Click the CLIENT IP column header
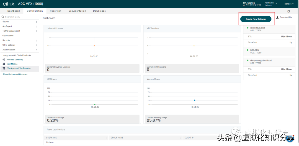The height and width of the screenshot is (146, 299). point(189,138)
